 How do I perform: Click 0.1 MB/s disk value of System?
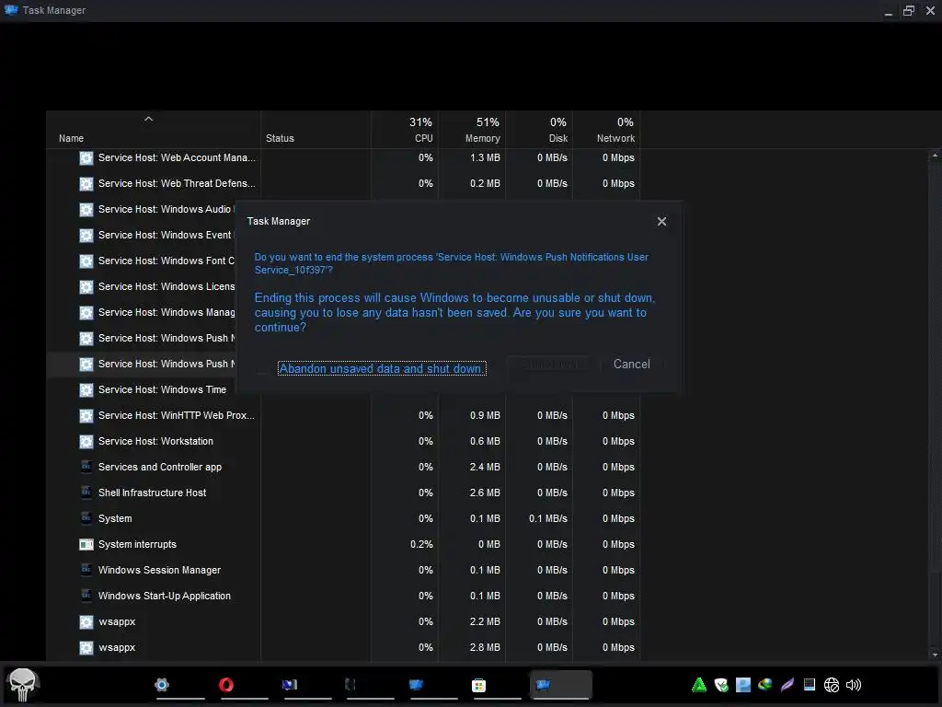point(548,519)
